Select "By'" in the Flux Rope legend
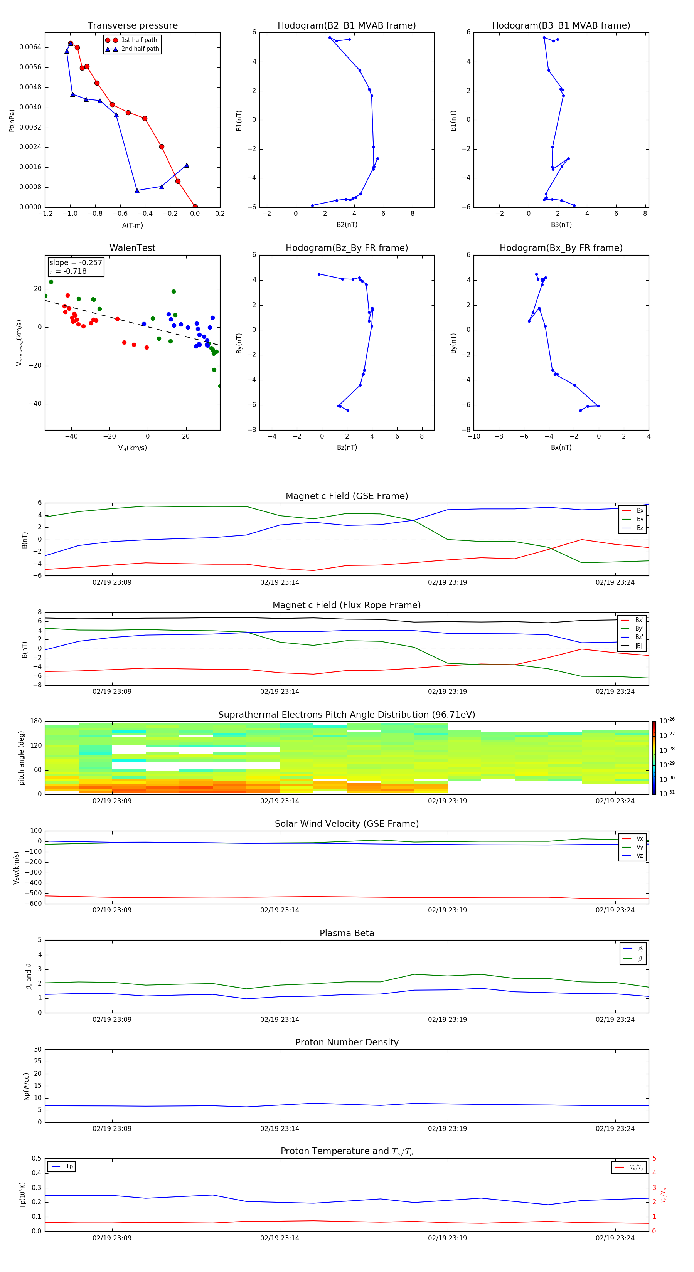 point(632,629)
